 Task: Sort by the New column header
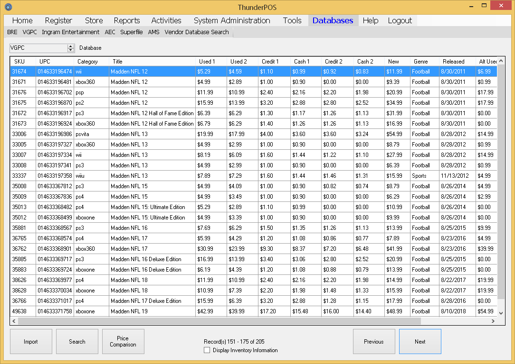coord(397,61)
